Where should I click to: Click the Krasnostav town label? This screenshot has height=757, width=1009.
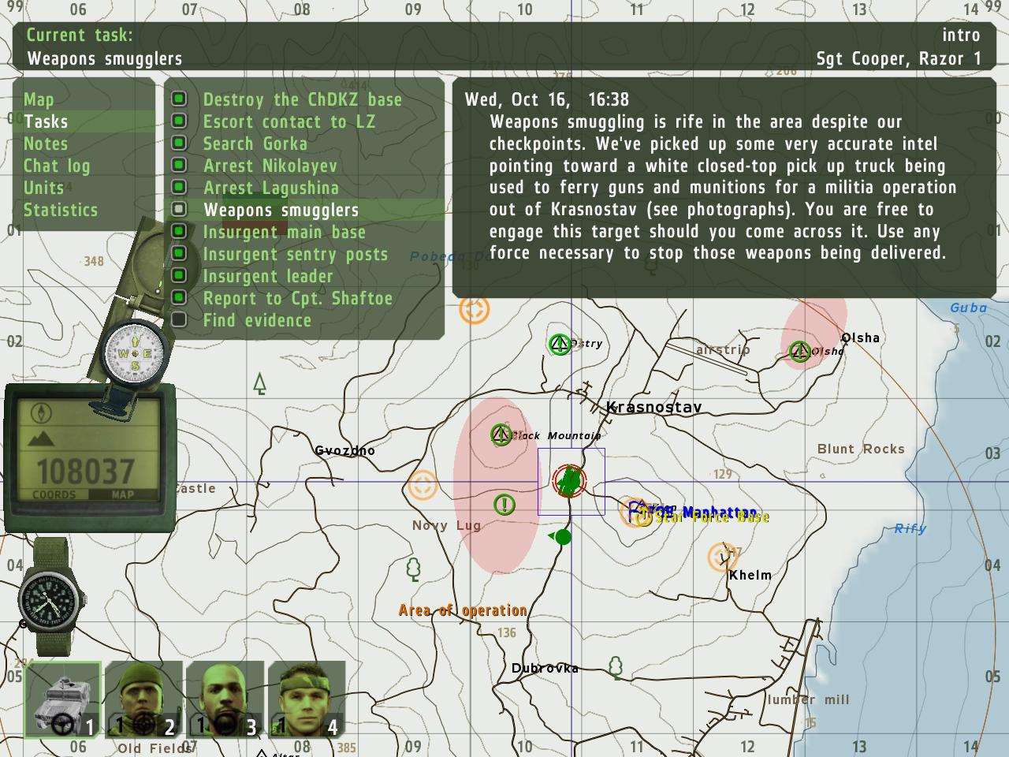tap(653, 408)
